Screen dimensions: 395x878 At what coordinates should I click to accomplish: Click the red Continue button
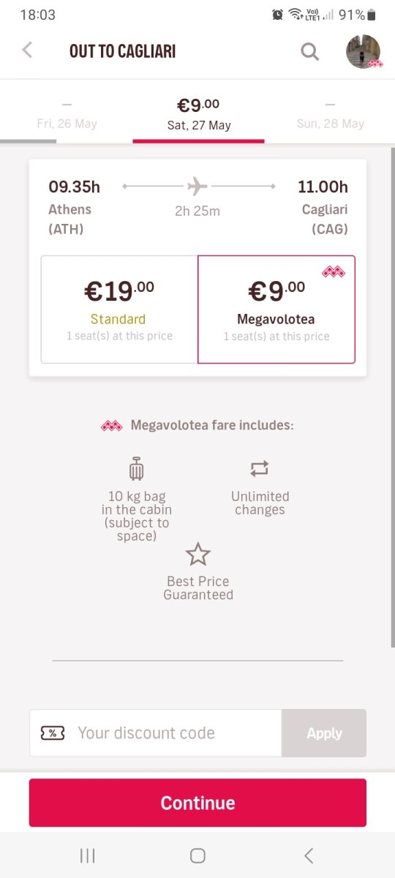(197, 803)
